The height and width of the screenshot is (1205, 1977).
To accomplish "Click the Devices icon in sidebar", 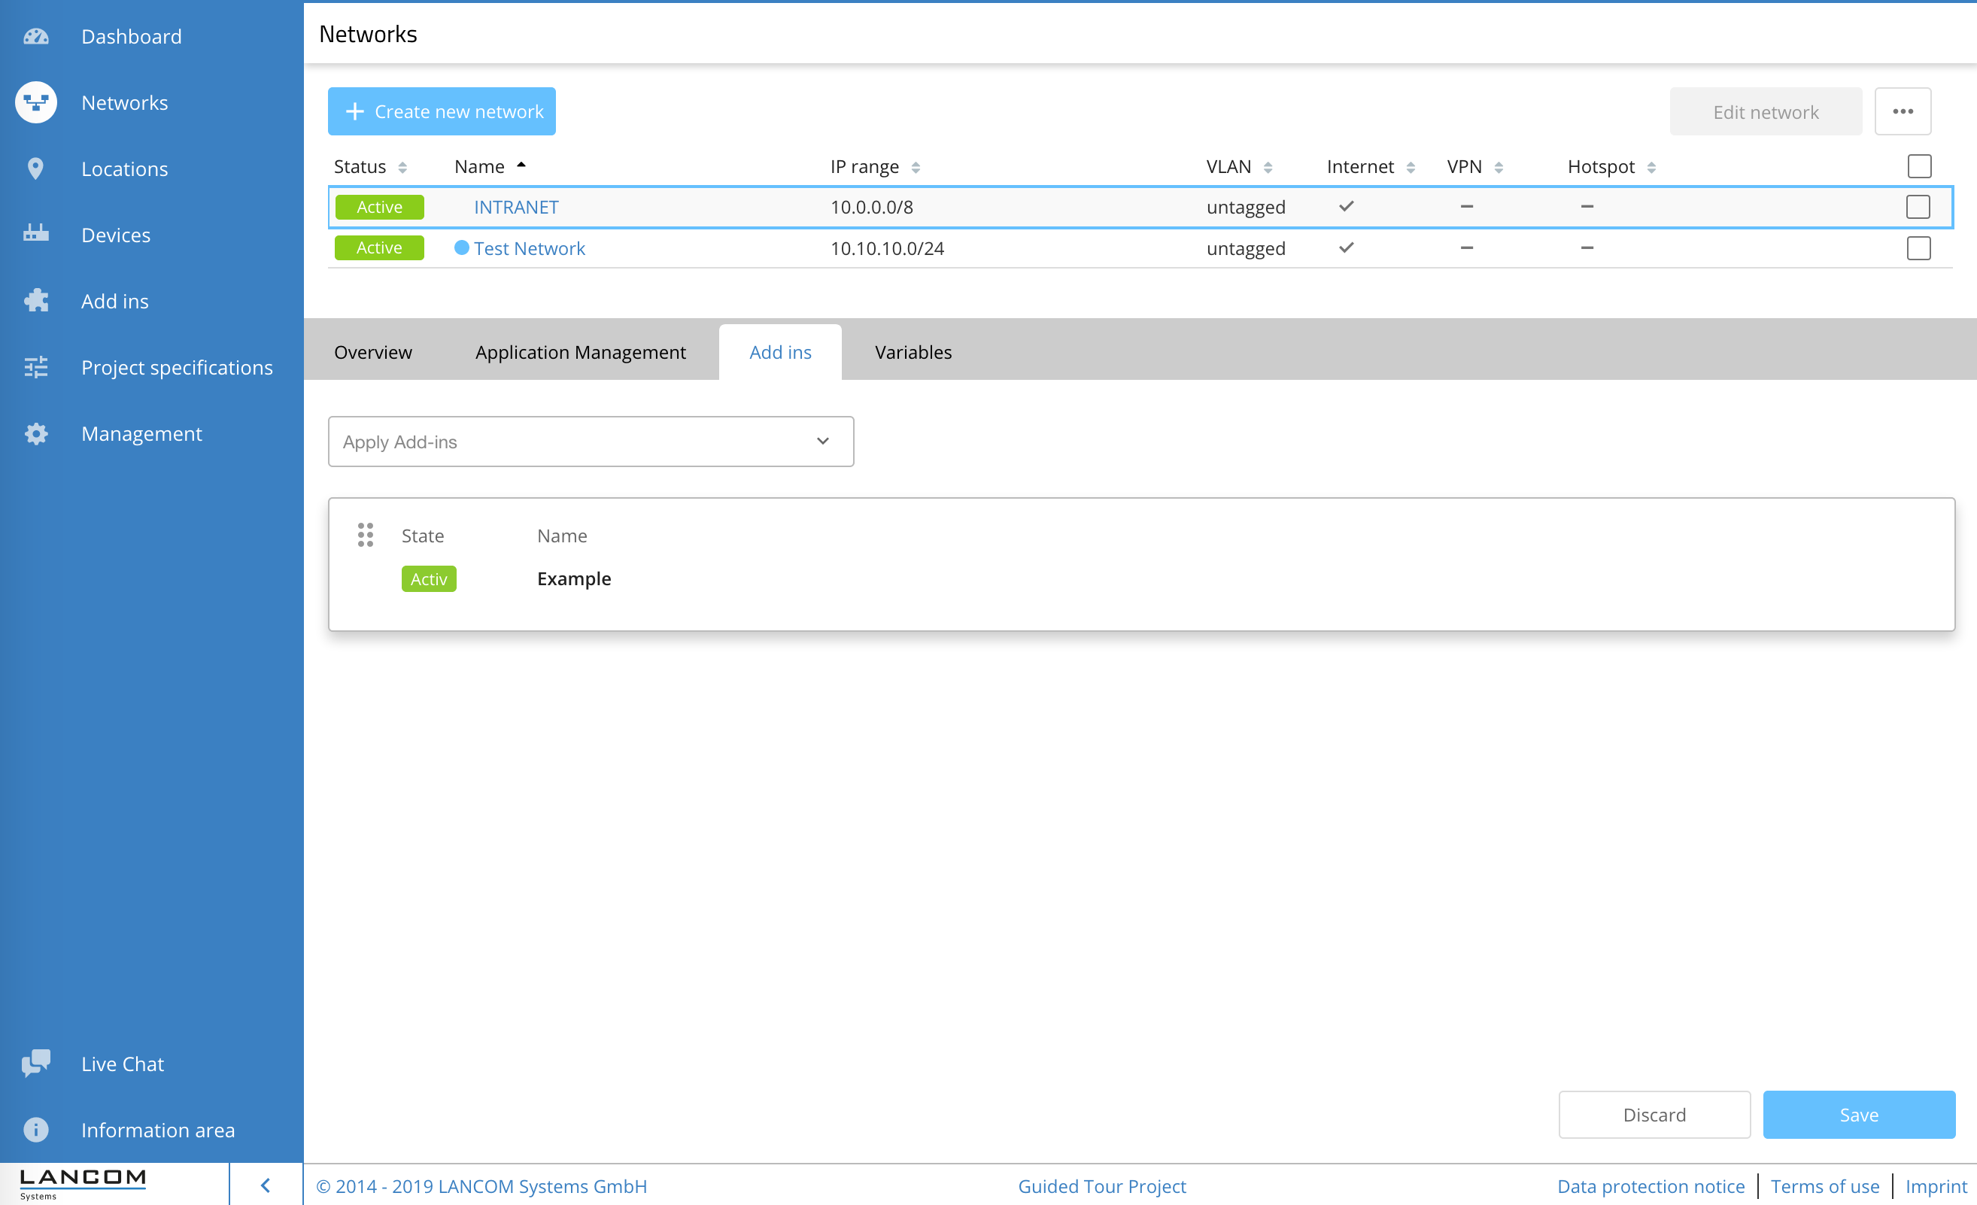I will click(36, 234).
